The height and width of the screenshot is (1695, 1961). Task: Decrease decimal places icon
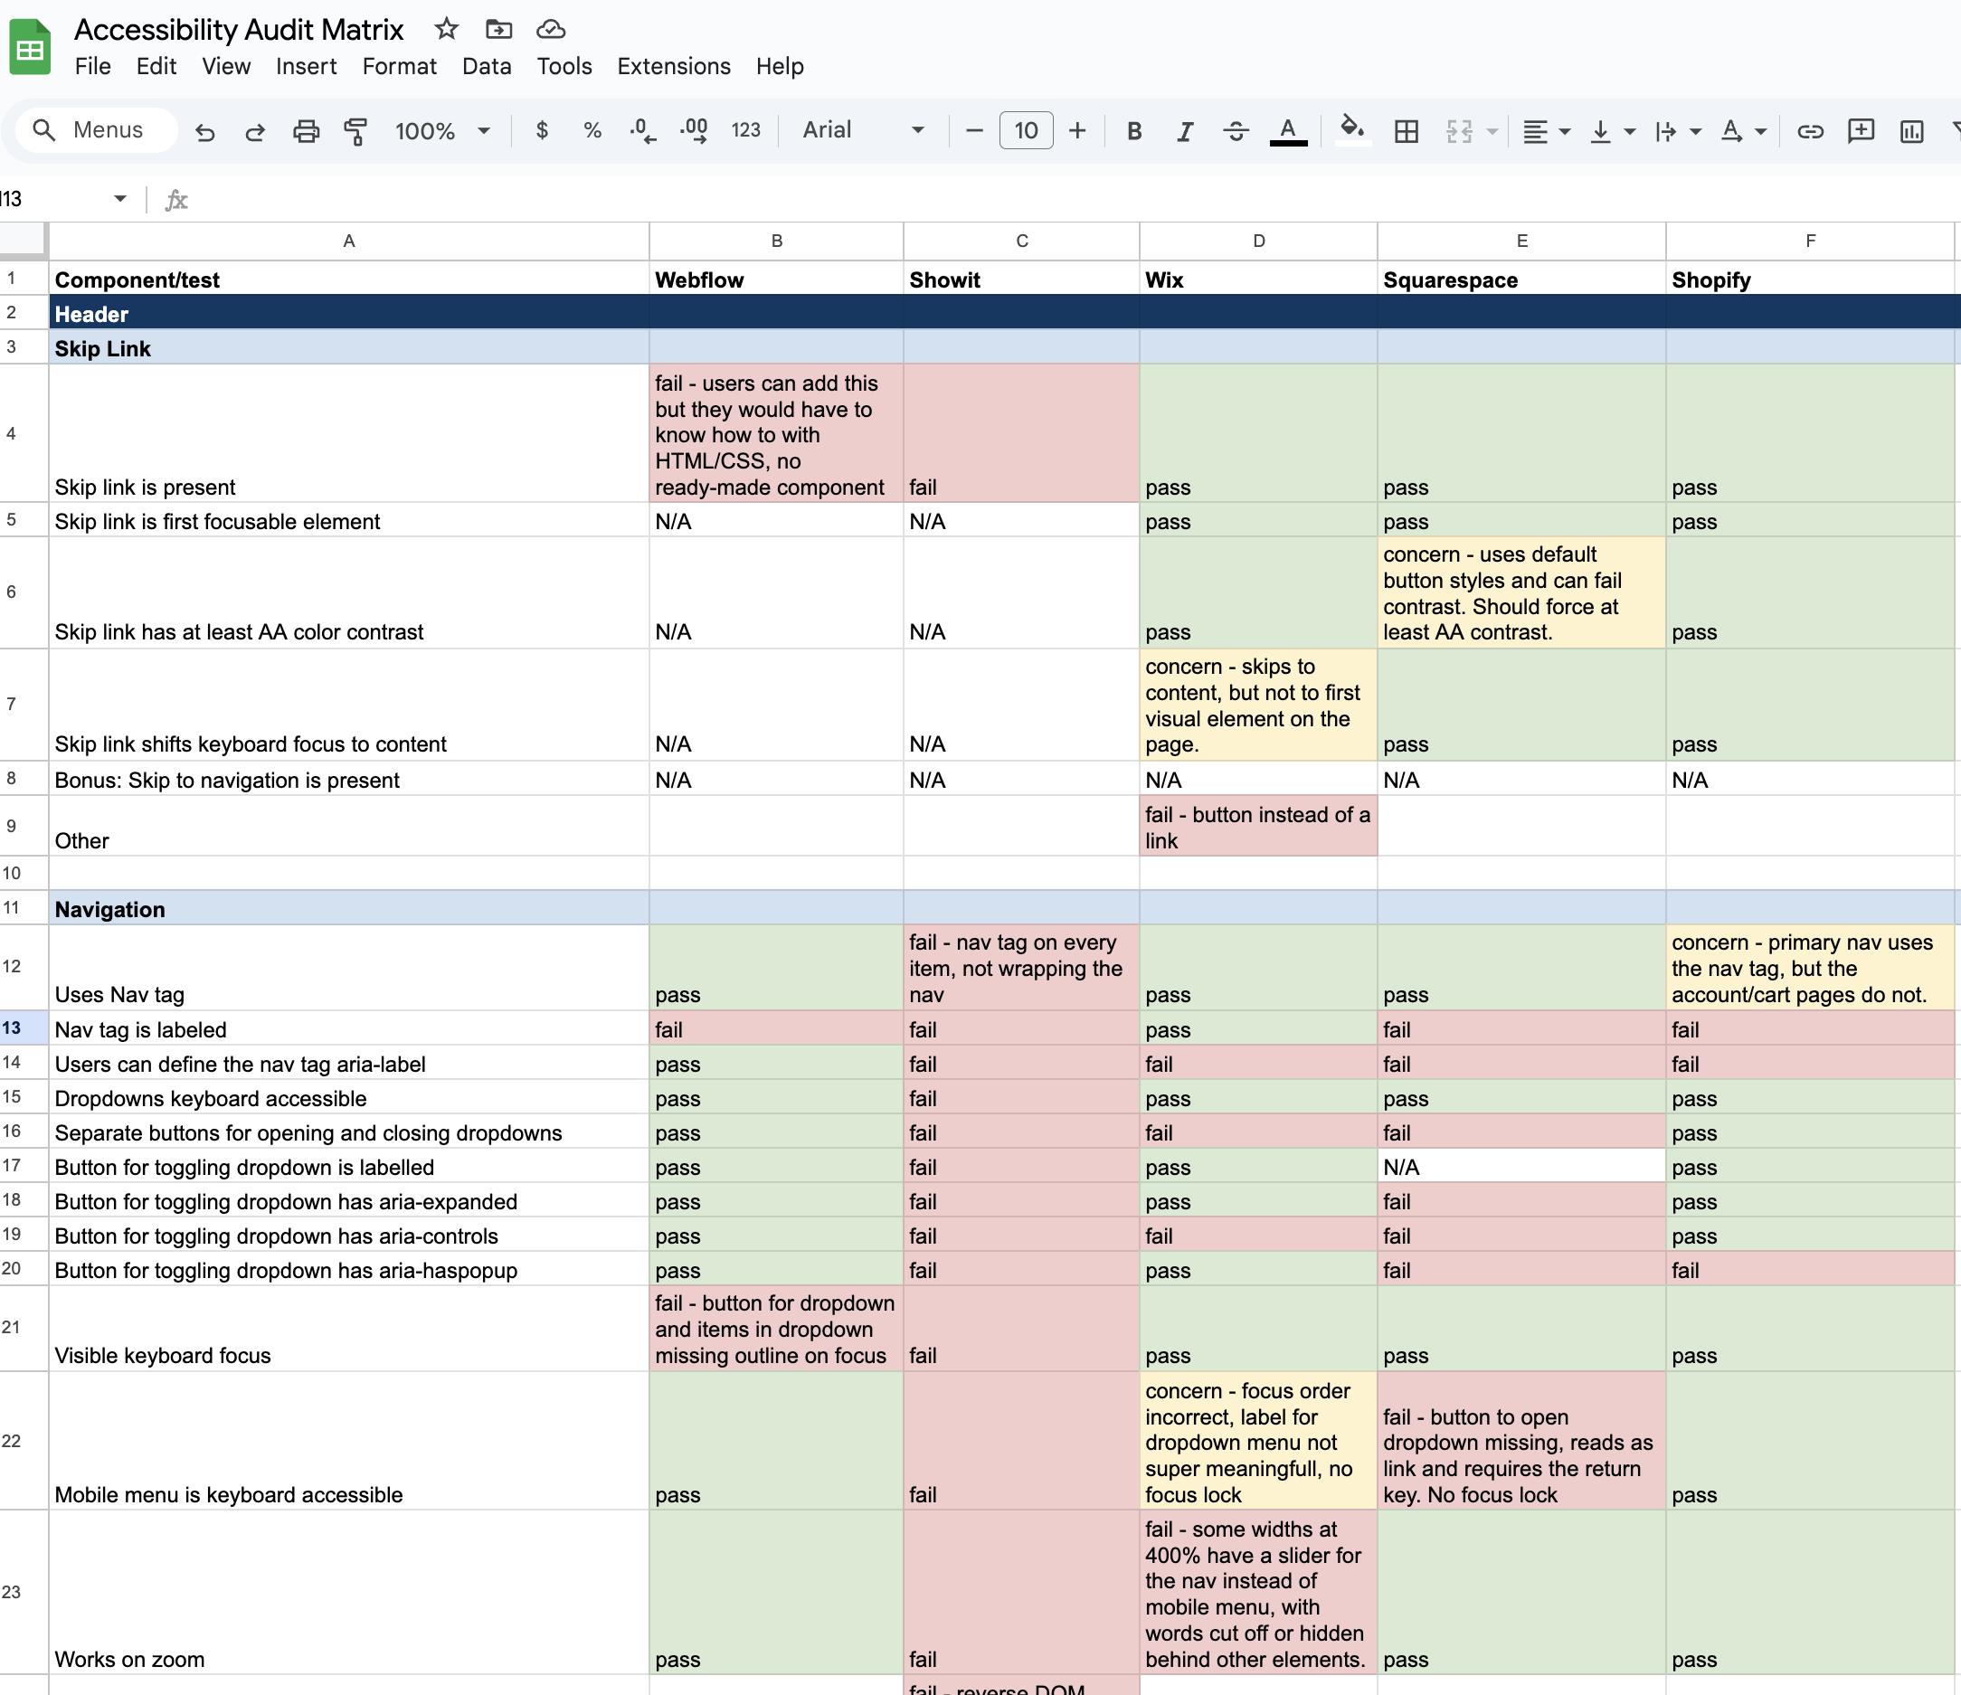coord(642,130)
